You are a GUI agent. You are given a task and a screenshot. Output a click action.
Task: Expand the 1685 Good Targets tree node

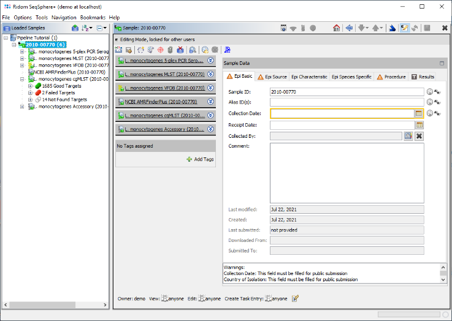coord(30,86)
